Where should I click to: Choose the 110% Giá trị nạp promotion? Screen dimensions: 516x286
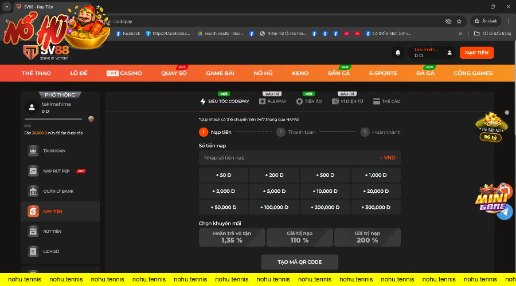299,237
